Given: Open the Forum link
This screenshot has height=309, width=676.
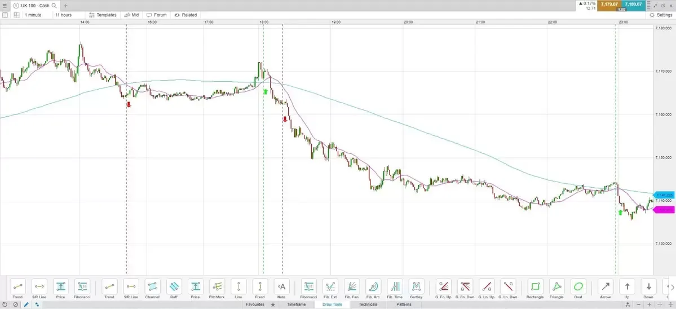Looking at the screenshot, I should [157, 15].
